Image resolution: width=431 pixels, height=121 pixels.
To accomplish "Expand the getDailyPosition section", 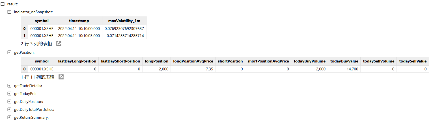I will click(x=9, y=101).
